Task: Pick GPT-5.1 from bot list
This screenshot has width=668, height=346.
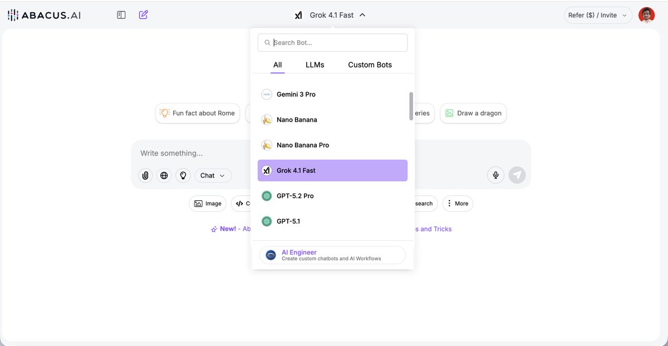Action: pyautogui.click(x=332, y=221)
